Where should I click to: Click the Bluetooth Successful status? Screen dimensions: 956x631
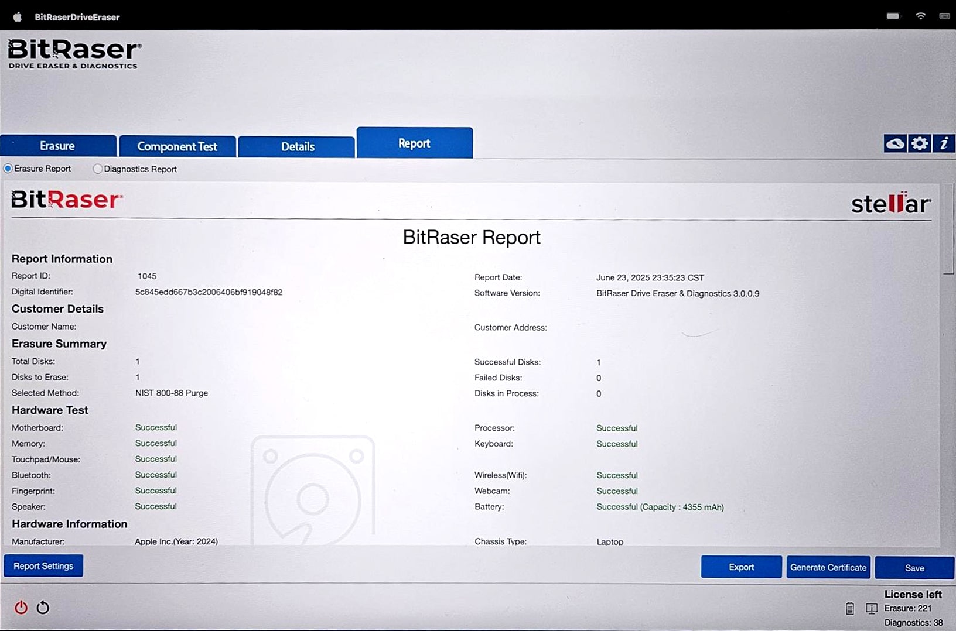click(x=156, y=475)
